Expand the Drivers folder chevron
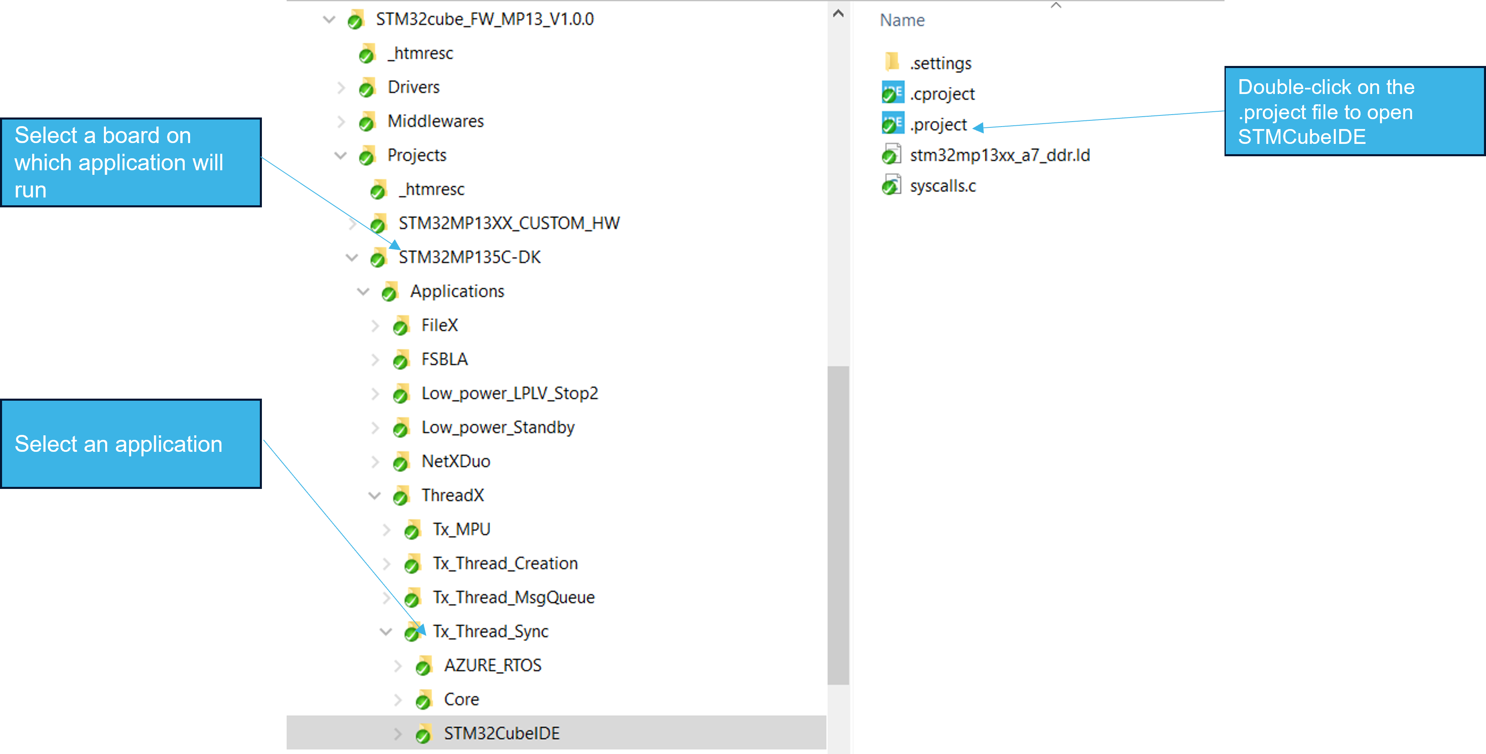The height and width of the screenshot is (754, 1486). [x=341, y=88]
